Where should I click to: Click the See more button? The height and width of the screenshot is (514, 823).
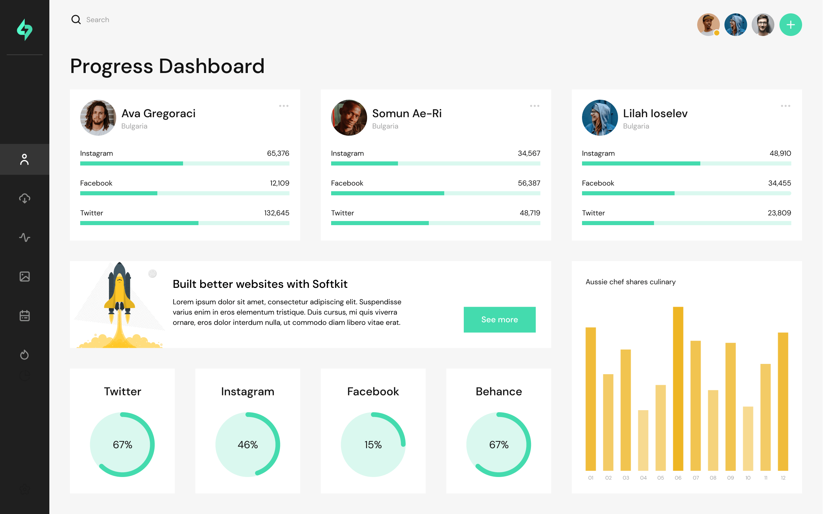tap(499, 319)
